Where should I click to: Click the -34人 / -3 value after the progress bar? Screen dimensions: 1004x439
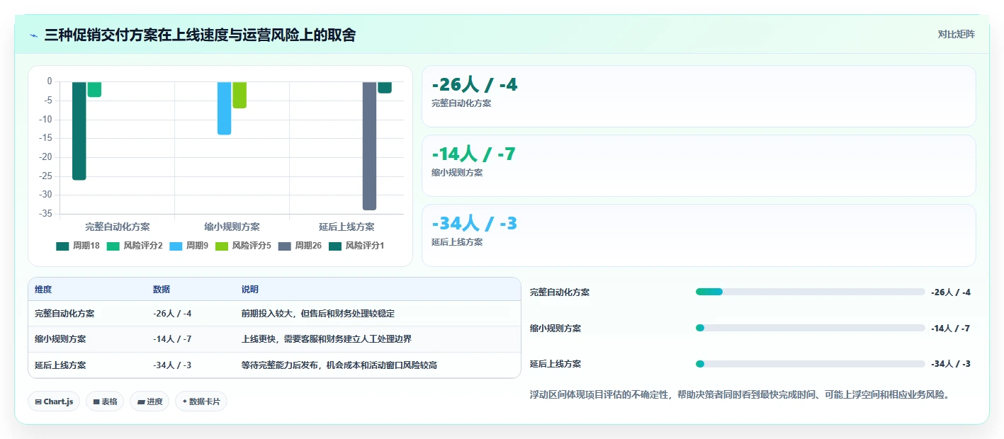pyautogui.click(x=951, y=364)
